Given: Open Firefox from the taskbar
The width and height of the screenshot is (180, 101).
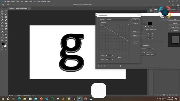Looking at the screenshot, I should click(41, 99).
